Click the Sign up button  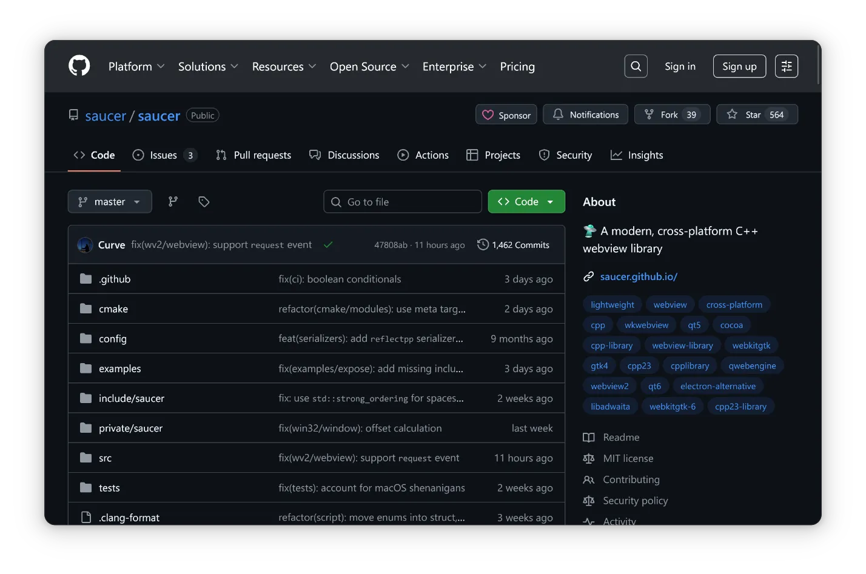(739, 66)
